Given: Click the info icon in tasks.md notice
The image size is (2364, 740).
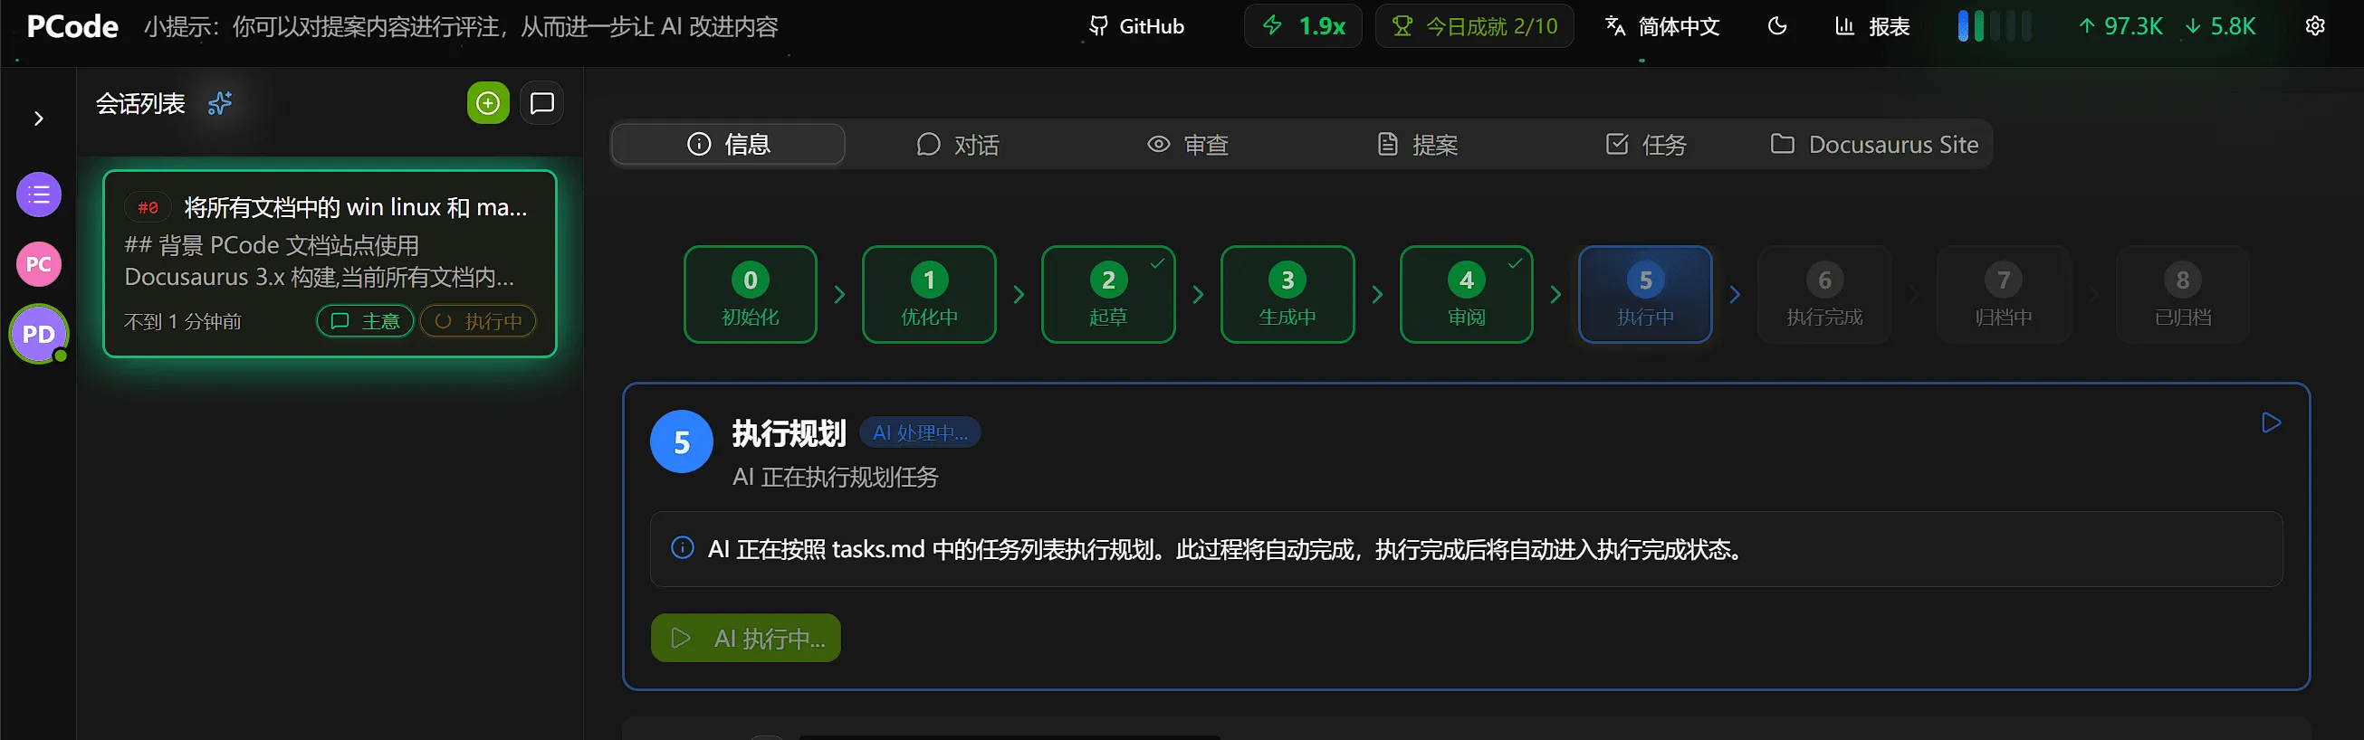Looking at the screenshot, I should tap(682, 548).
